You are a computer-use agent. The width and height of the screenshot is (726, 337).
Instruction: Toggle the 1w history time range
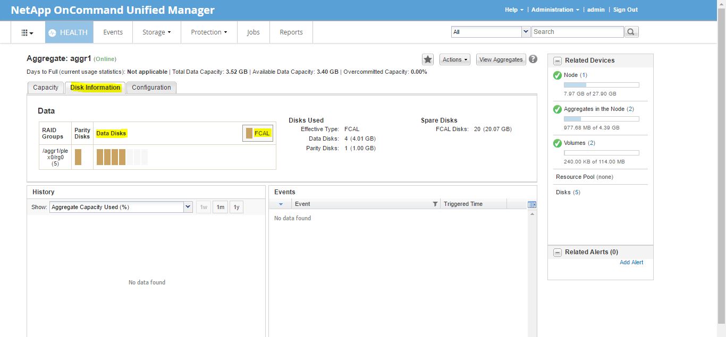(x=204, y=207)
